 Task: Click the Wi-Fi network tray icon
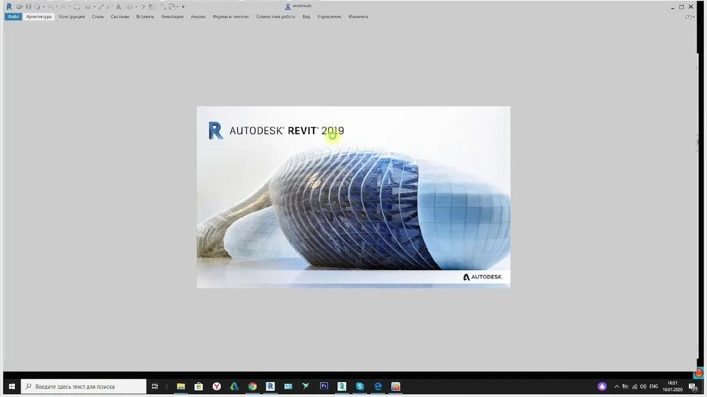point(635,387)
